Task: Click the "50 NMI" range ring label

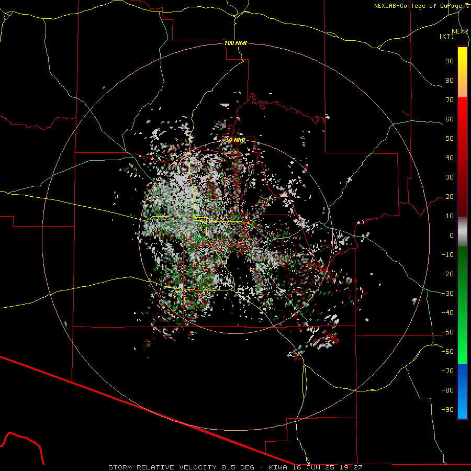Action: [235, 140]
